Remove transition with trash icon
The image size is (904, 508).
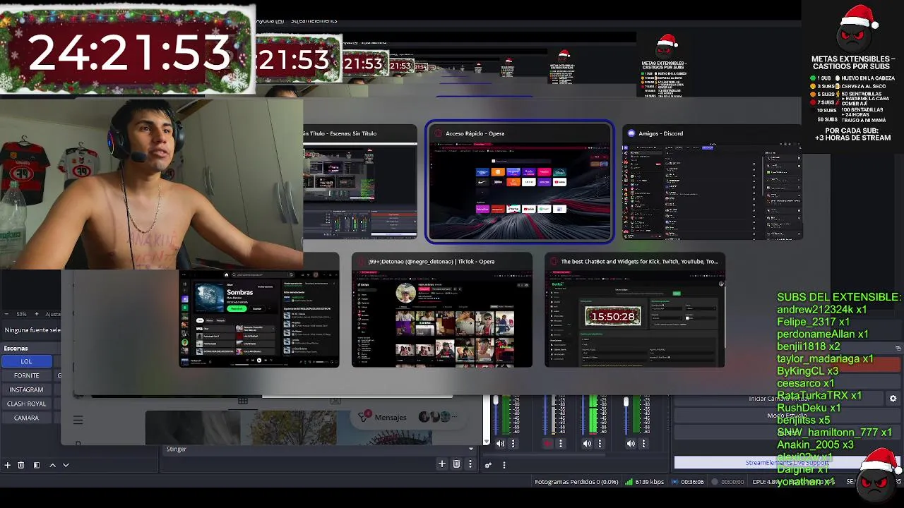click(x=456, y=464)
